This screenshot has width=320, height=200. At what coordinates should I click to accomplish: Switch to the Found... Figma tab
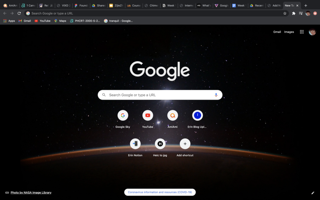pos(81,6)
